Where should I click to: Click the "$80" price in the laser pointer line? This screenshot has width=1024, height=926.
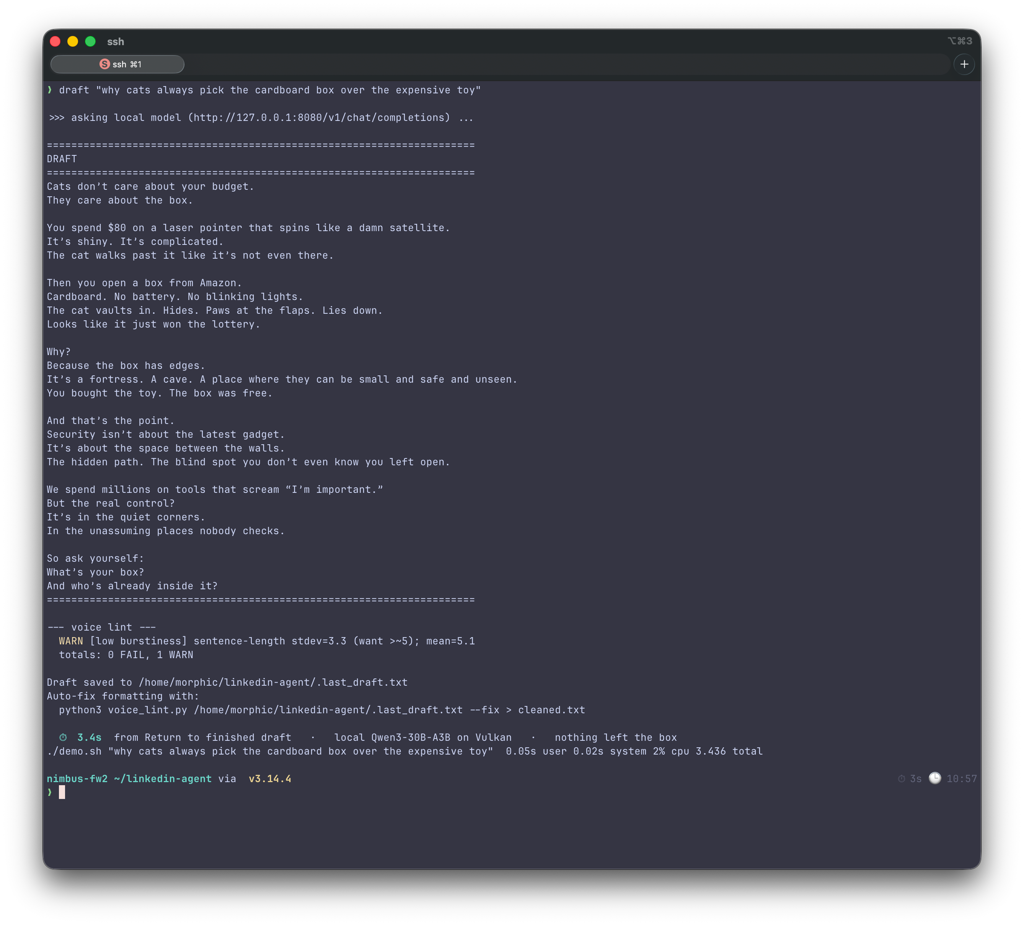(x=117, y=228)
